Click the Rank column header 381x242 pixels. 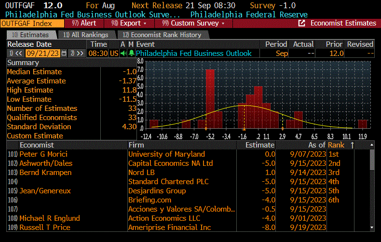[x=336, y=145]
